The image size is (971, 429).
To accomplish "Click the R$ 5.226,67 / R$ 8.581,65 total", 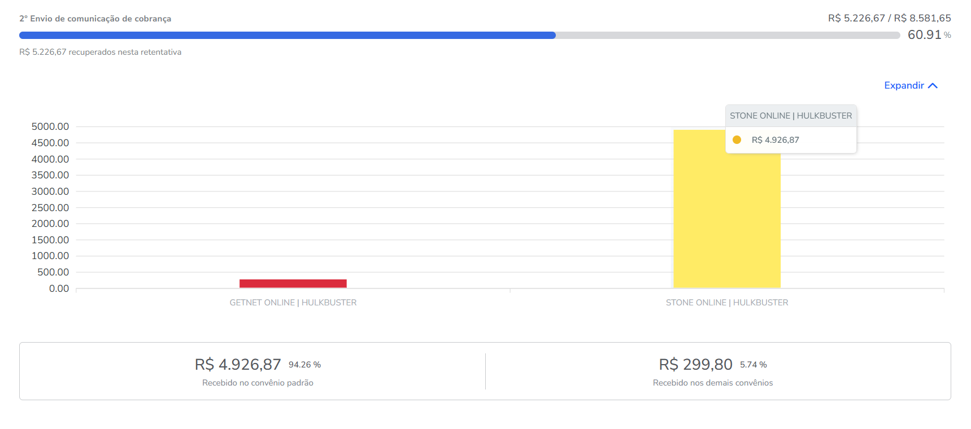I will (x=889, y=18).
